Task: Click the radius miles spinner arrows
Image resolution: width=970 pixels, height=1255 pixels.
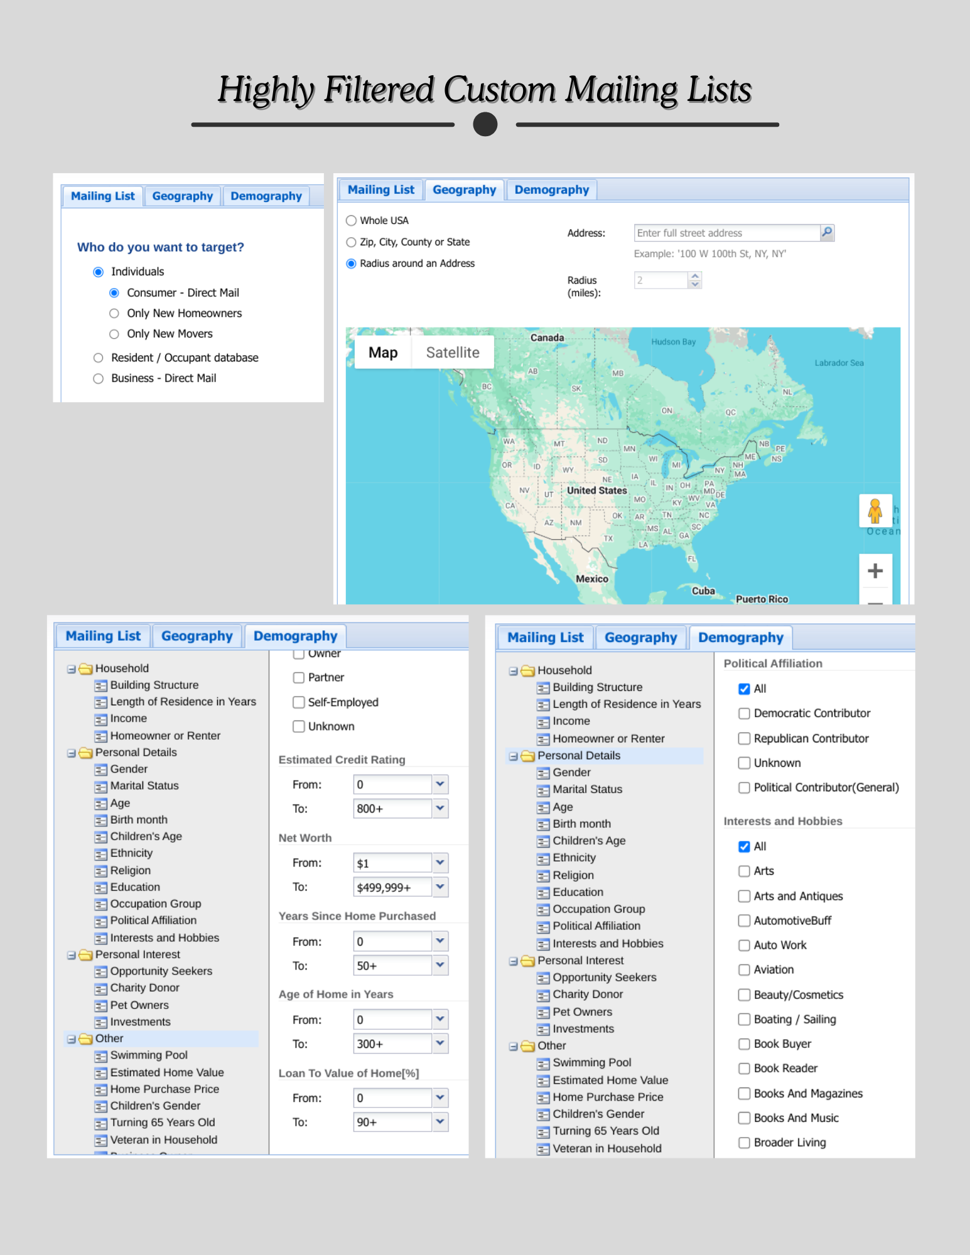Action: [694, 280]
